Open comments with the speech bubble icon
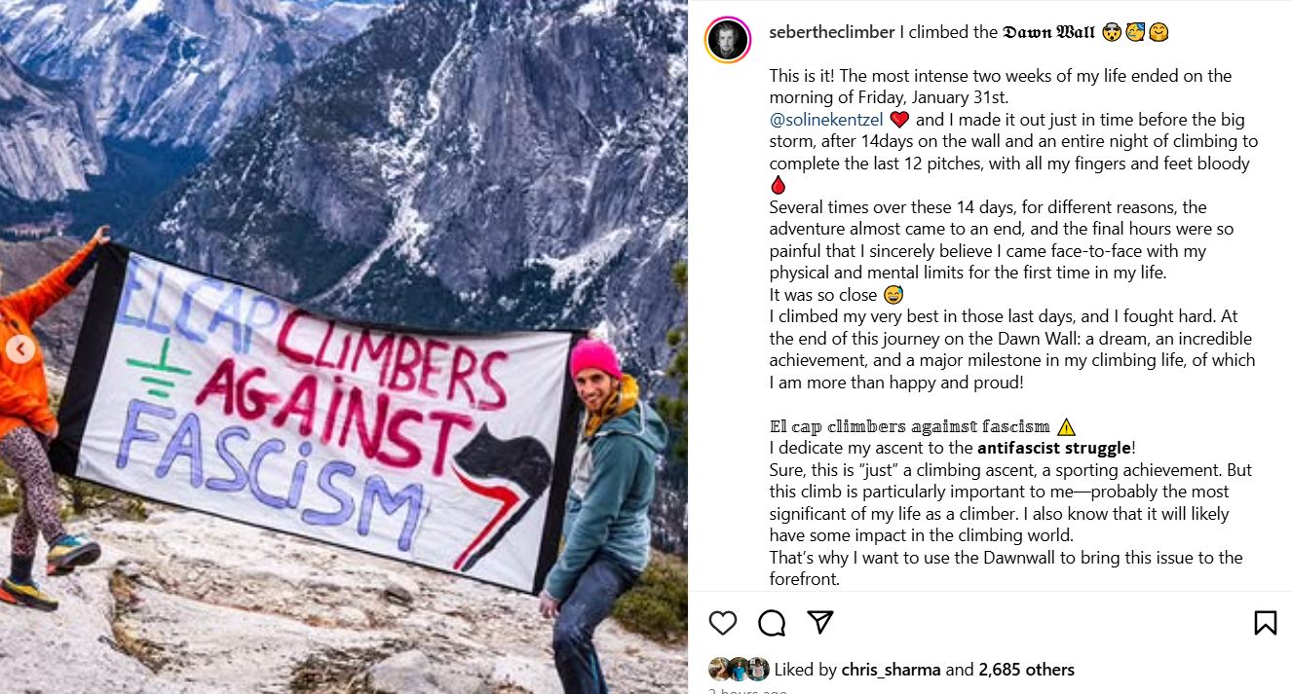The width and height of the screenshot is (1292, 694). tap(772, 623)
